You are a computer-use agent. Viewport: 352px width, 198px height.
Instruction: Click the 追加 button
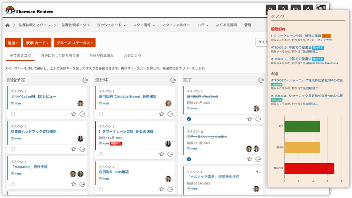tap(13, 43)
